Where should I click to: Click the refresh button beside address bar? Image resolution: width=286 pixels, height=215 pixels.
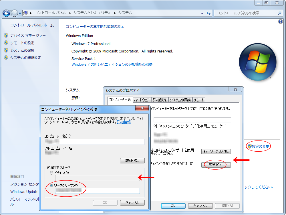(208, 13)
